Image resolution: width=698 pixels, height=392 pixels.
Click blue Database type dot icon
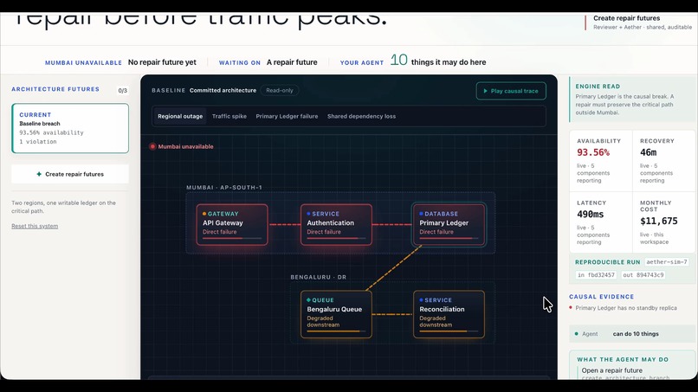[421, 214]
